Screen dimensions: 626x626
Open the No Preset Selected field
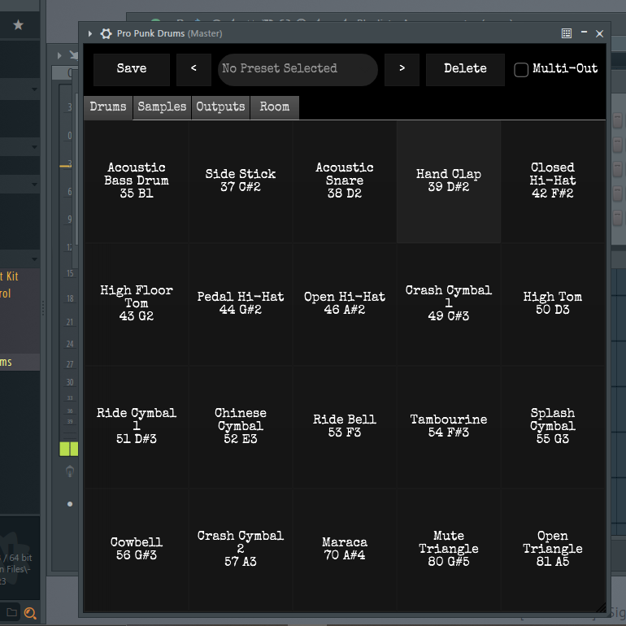pyautogui.click(x=298, y=69)
